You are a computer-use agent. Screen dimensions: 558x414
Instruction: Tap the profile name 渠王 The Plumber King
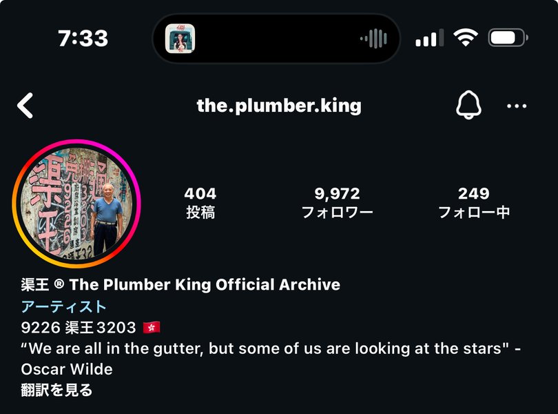click(x=180, y=284)
